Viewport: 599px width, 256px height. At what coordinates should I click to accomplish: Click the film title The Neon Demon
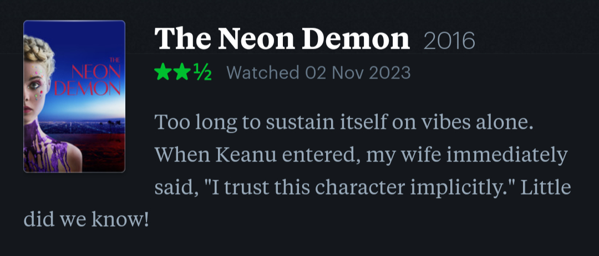point(282,40)
